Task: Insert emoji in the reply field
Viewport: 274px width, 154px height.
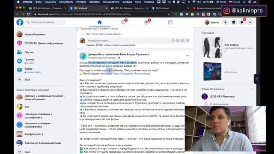Action: [173, 41]
